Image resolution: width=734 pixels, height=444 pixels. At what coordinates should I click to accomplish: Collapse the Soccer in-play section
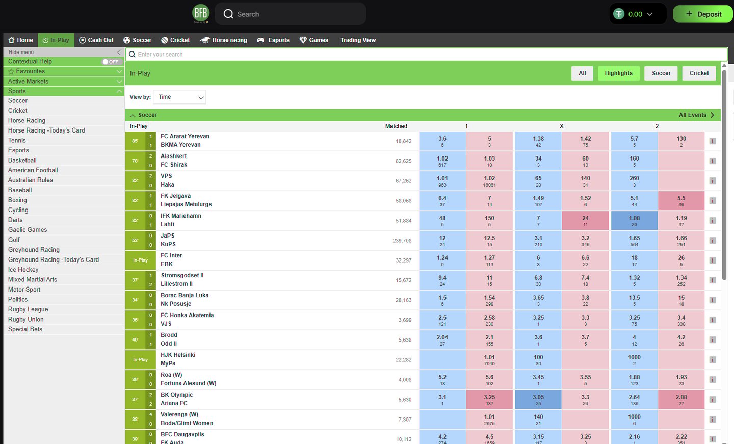point(133,115)
